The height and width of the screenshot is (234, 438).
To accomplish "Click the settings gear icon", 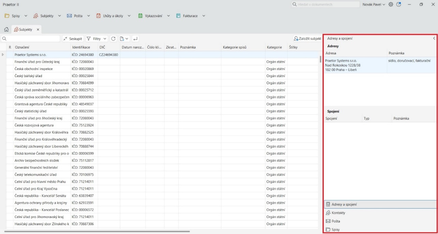I will (x=391, y=4).
